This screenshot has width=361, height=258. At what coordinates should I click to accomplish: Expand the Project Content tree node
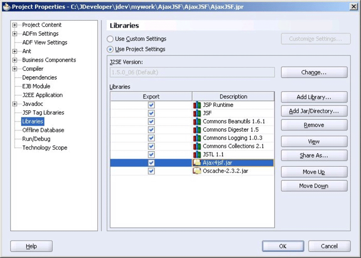pos(15,25)
